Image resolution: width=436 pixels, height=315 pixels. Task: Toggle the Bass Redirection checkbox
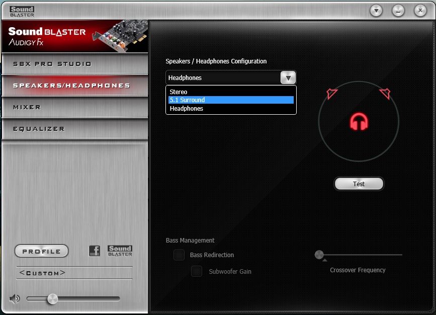click(179, 255)
